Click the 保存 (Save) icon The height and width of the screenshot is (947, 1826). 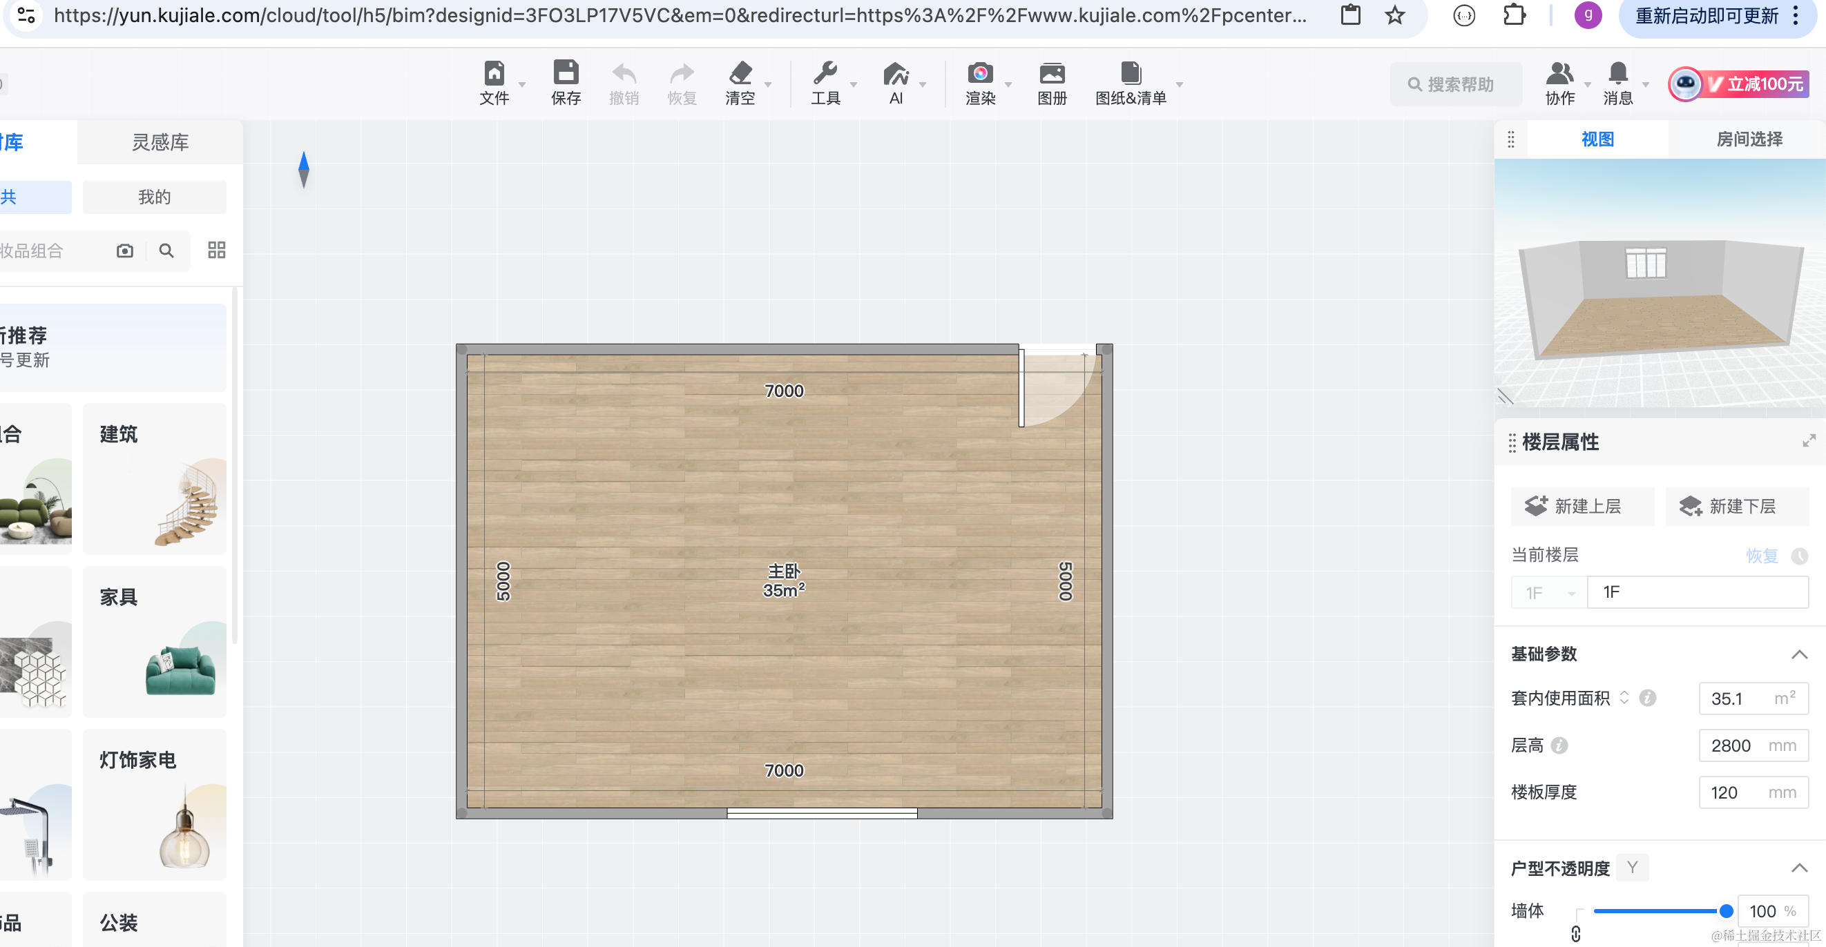pos(566,73)
